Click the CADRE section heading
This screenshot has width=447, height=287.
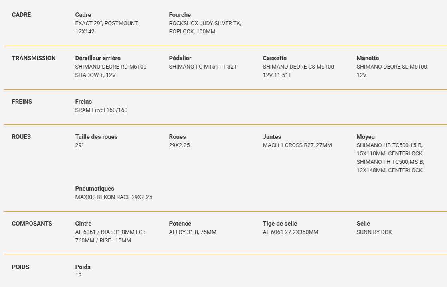click(x=21, y=15)
